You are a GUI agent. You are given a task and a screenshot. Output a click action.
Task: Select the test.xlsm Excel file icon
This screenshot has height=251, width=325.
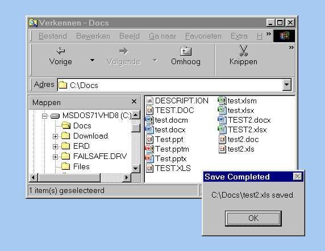[x=222, y=101]
